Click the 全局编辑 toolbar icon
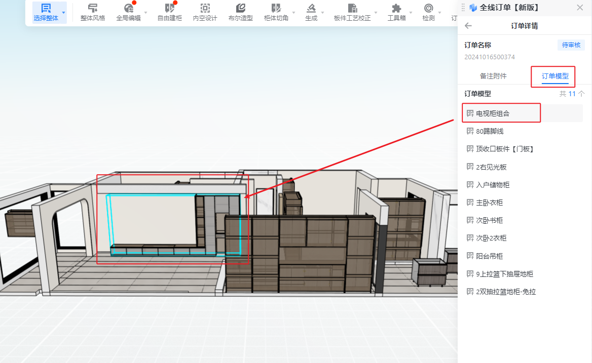 (128, 12)
